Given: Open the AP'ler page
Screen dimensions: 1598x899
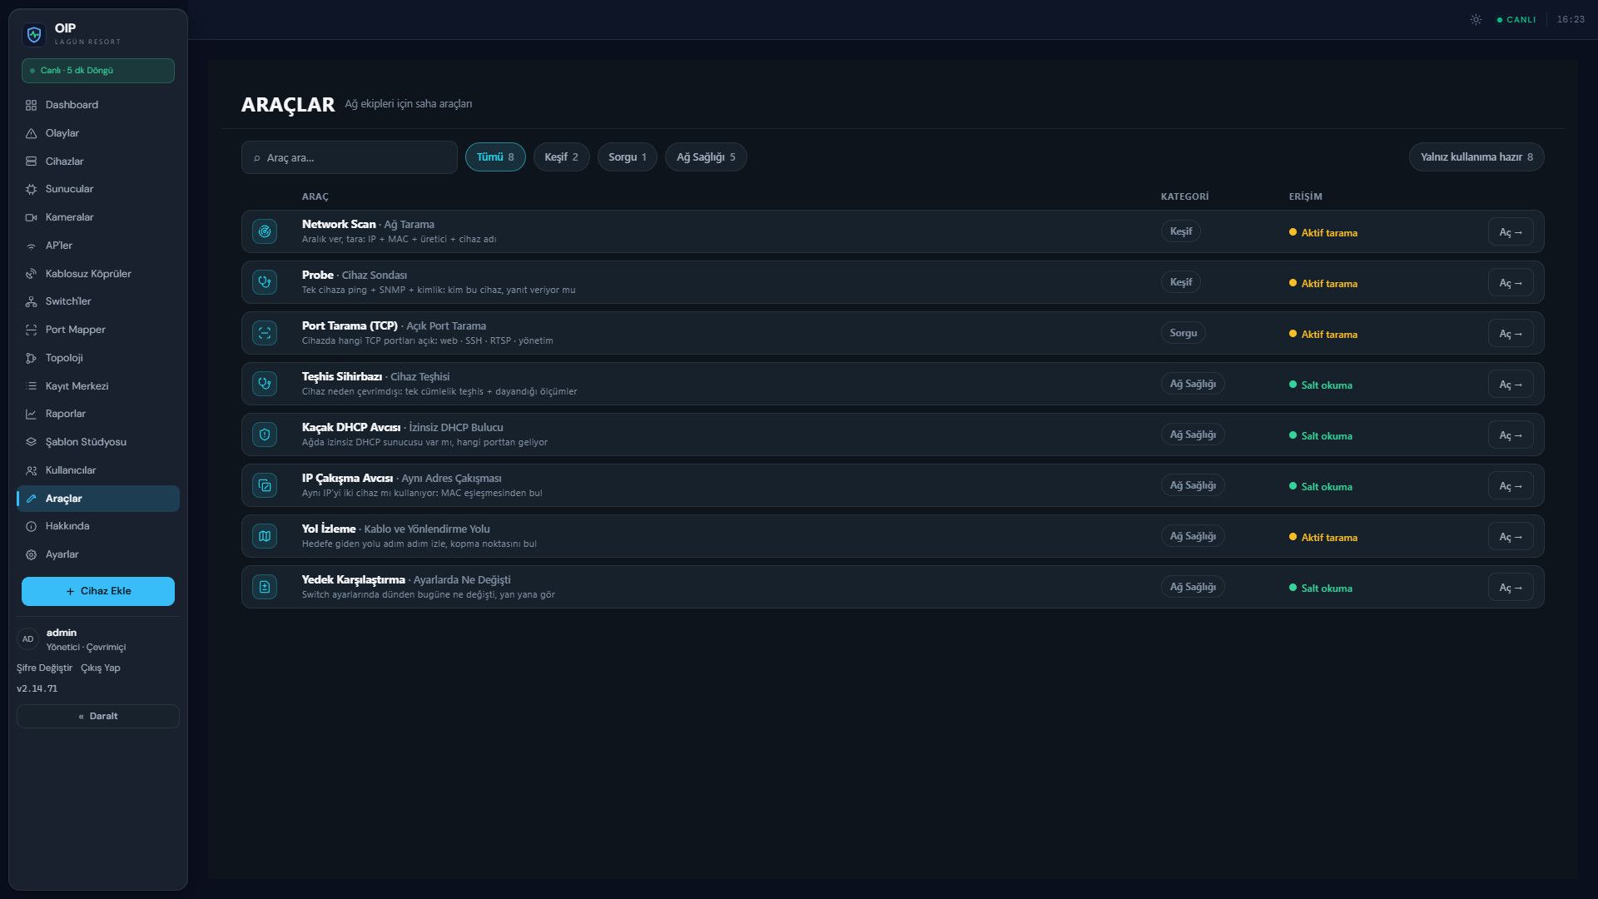Looking at the screenshot, I should [98, 246].
